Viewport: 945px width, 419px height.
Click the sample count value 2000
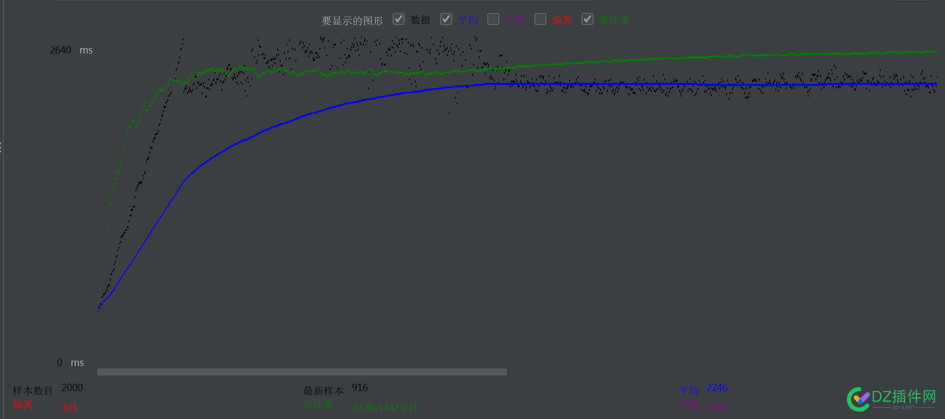point(72,388)
